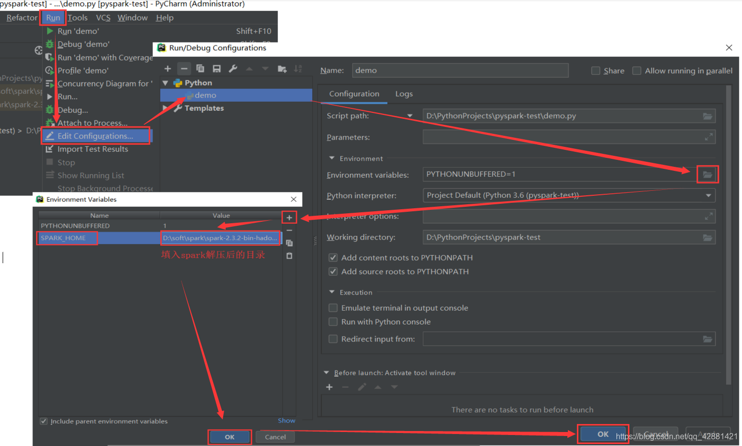
Task: Select PYTHONUNBUFFERED variable row
Action: [x=160, y=226]
